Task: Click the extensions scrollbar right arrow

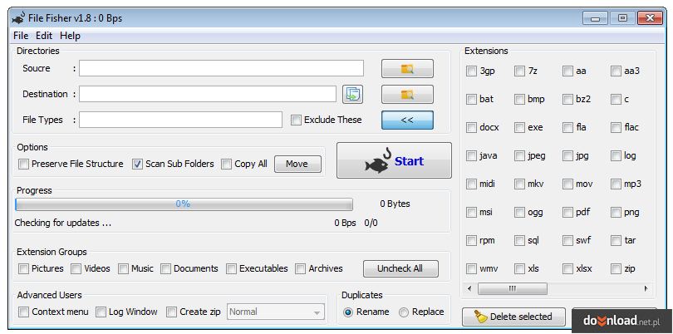Action: [646, 289]
